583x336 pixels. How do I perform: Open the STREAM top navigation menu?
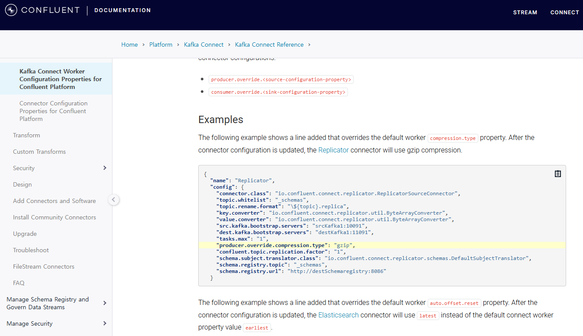(525, 13)
